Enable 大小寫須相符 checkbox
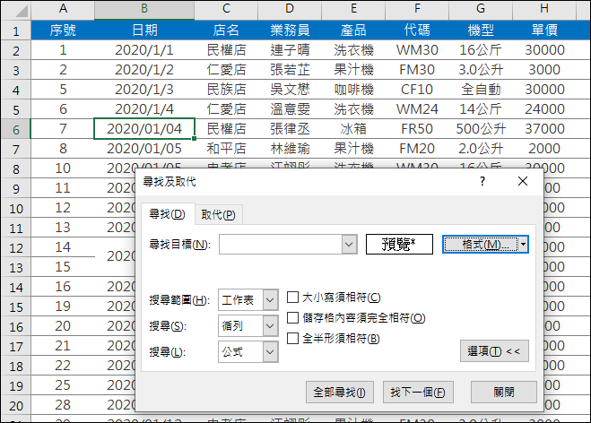 pyautogui.click(x=293, y=298)
